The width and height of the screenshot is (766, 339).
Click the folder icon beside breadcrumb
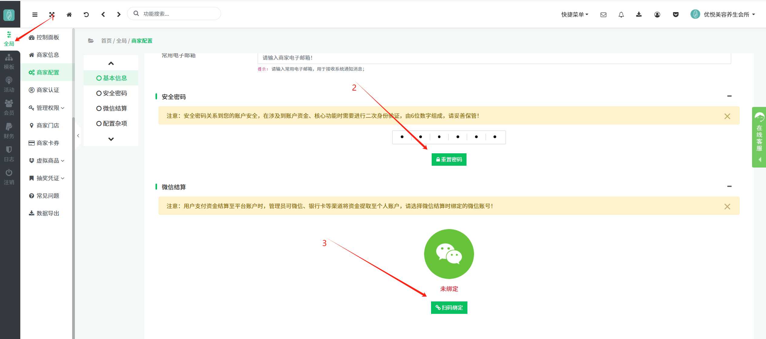click(91, 41)
